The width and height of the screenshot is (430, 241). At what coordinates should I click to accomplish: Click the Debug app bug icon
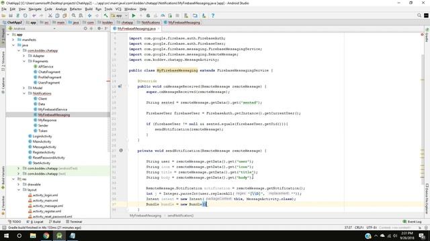click(148, 15)
